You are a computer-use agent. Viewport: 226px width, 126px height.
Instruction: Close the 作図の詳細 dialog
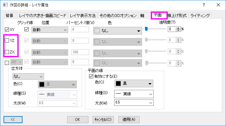click(x=218, y=5)
